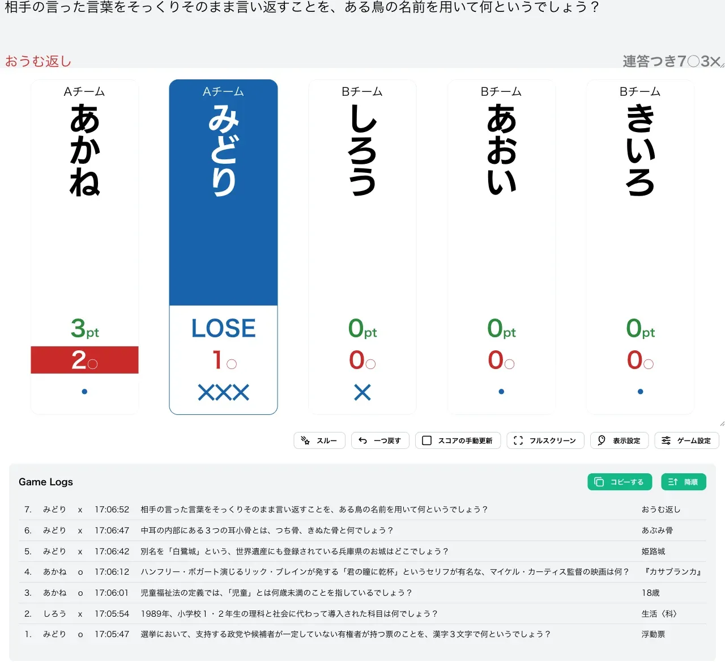
Task: Click timestamp 17:05:47 in logs
Action: point(112,634)
